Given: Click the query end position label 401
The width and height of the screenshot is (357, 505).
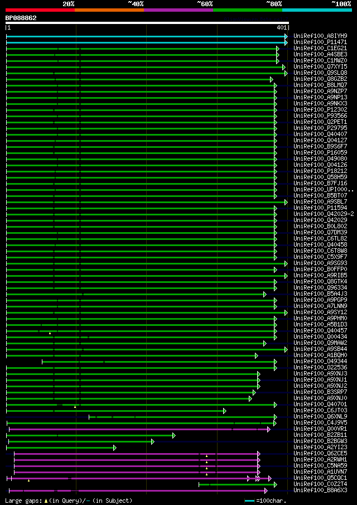Looking at the screenshot, I should [x=282, y=28].
